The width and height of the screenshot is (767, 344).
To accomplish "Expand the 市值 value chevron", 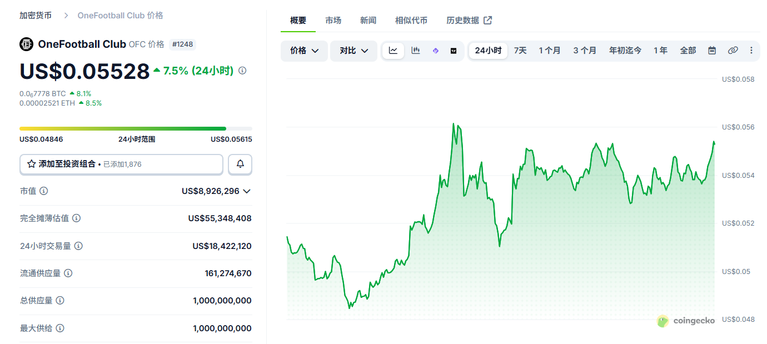I will 247,191.
